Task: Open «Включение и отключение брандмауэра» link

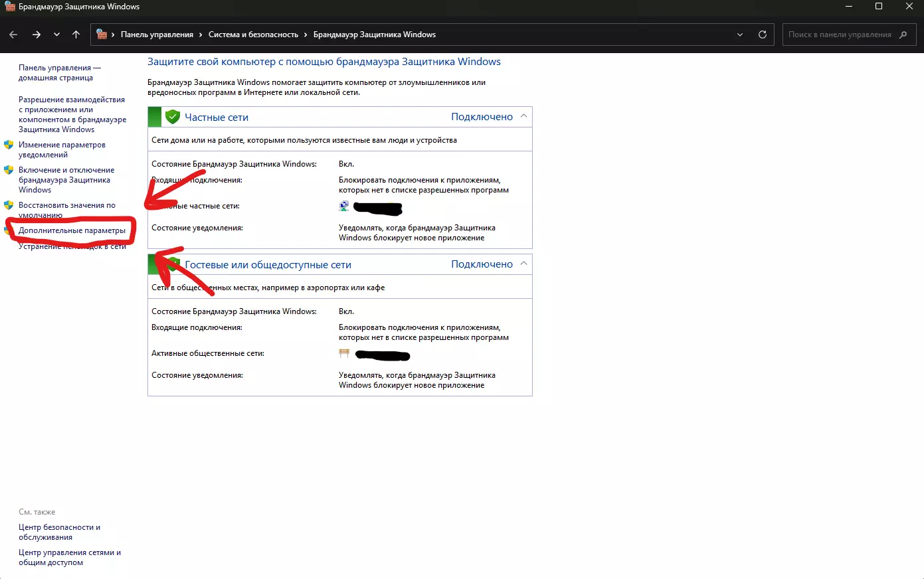Action: point(66,180)
